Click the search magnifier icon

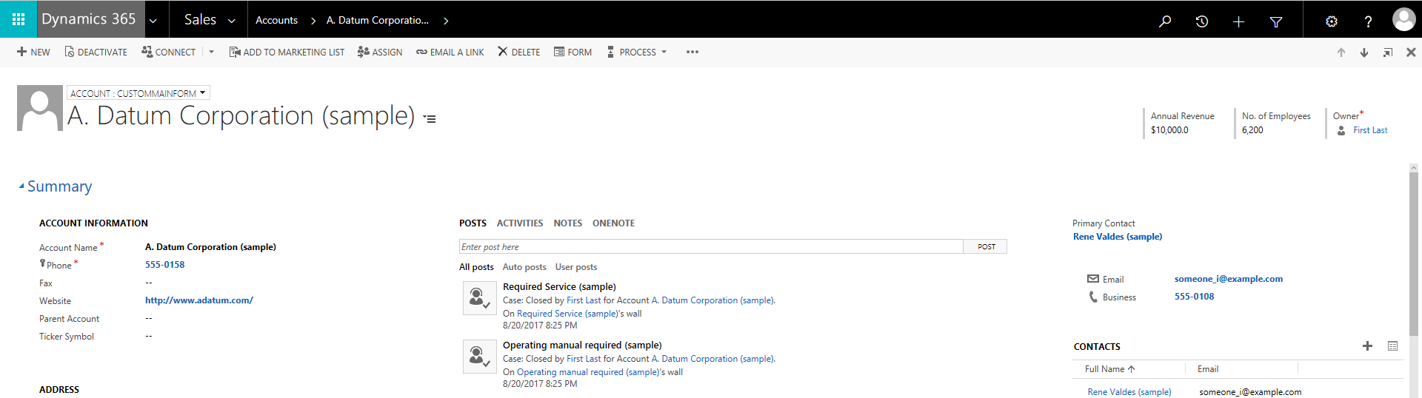point(1165,21)
